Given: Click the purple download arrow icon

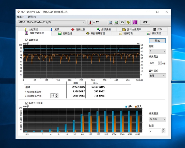Looking at the screenshot, I should 135,22.
